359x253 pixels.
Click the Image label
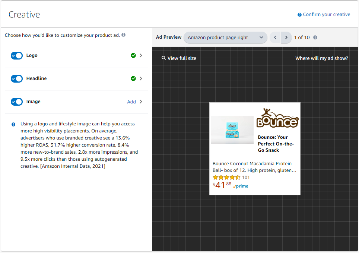pos(33,102)
